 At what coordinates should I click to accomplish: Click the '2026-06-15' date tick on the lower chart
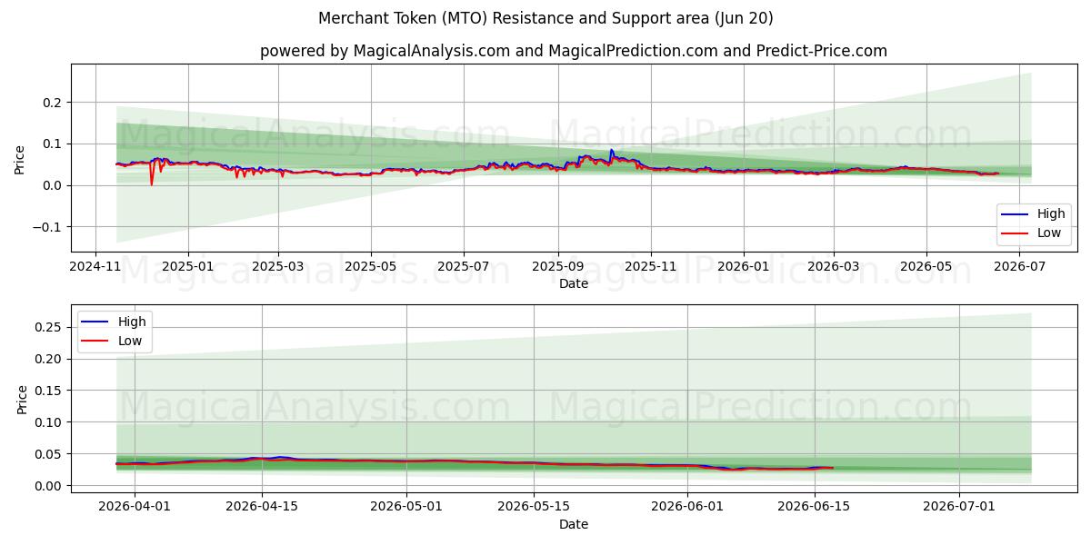[x=815, y=508]
